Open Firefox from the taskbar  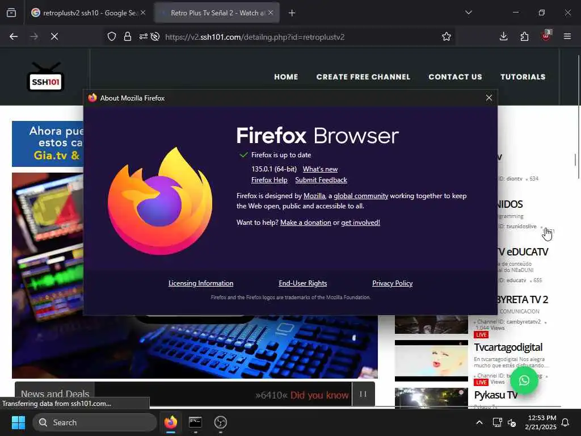[171, 422]
